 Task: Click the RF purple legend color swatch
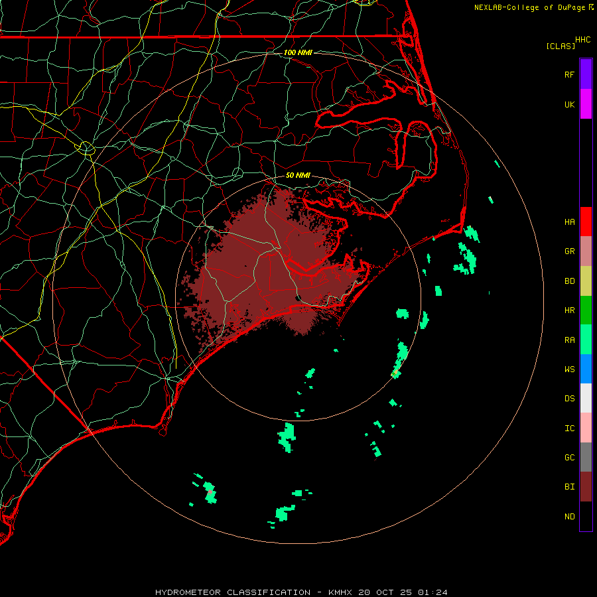[586, 74]
